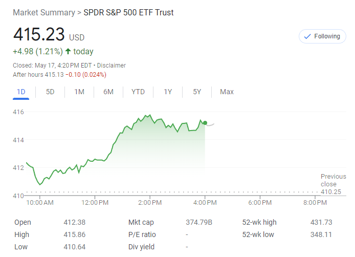Click the 415.23 price value

pos(39,35)
